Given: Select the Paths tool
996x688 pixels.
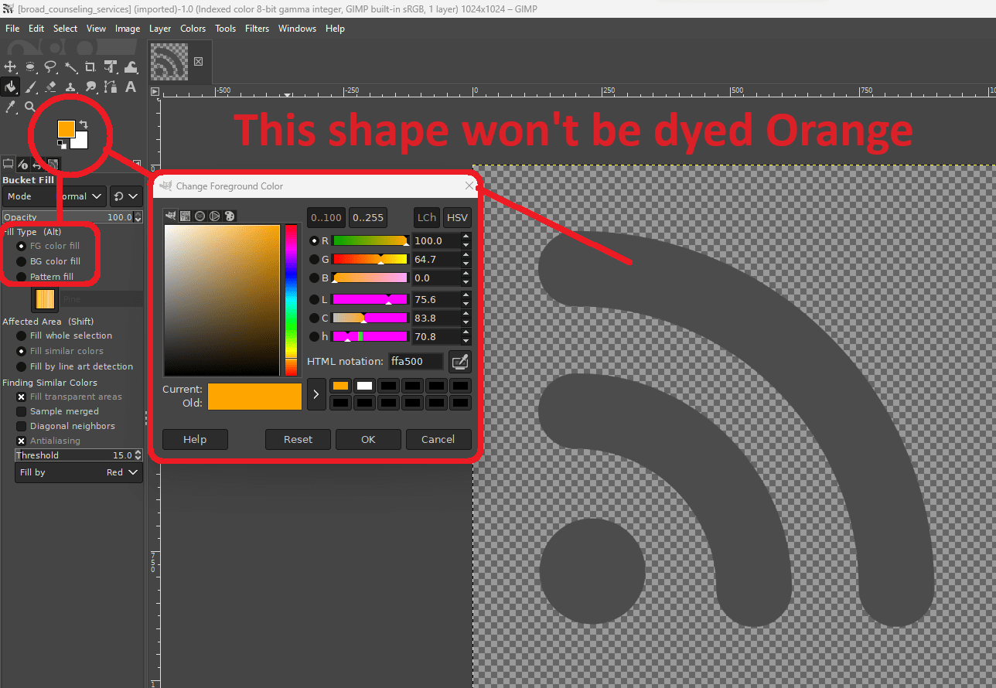Looking at the screenshot, I should (111, 87).
